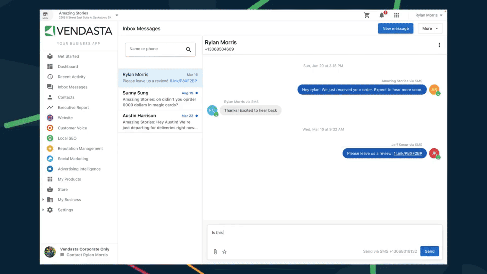Click the Advertising Intelligence icon
Viewport: 487px width, 274px height.
(x=50, y=169)
